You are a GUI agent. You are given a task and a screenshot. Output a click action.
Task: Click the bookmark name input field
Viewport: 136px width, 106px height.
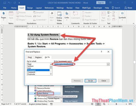point(80,64)
